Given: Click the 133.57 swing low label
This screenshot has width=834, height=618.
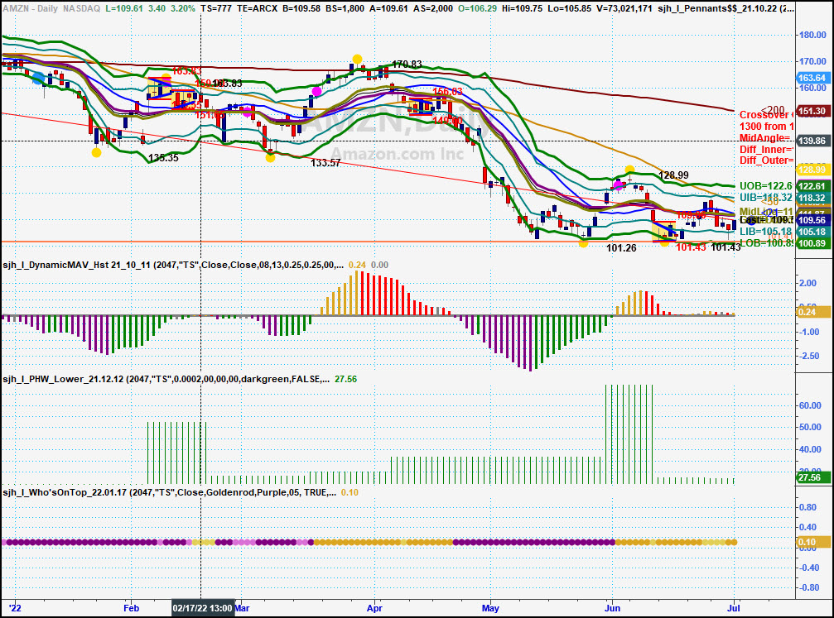Looking at the screenshot, I should tap(325, 163).
